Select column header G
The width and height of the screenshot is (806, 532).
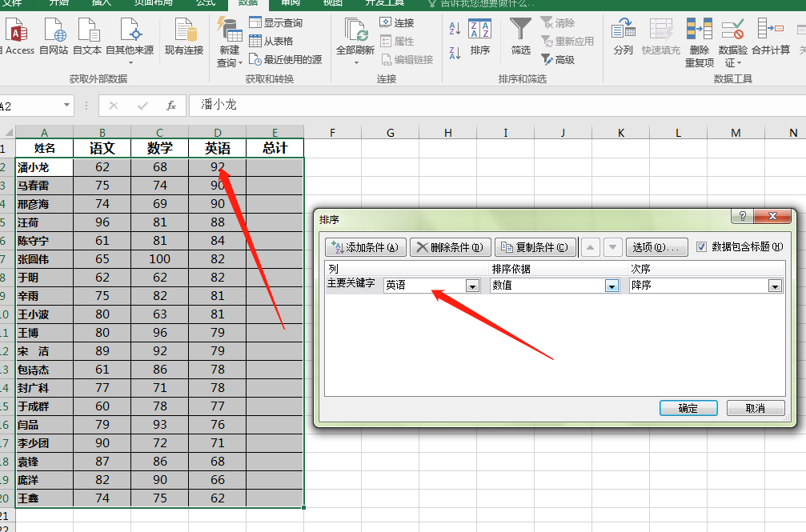(x=391, y=133)
